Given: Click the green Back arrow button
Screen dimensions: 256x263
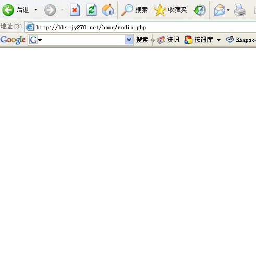Looking at the screenshot, I should [8, 10].
